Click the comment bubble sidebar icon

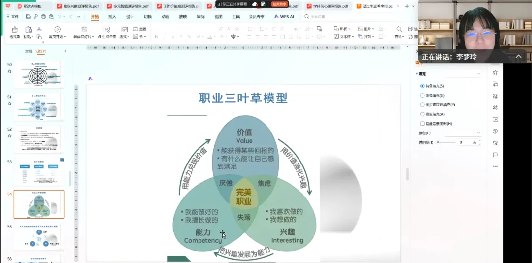tap(495, 155)
